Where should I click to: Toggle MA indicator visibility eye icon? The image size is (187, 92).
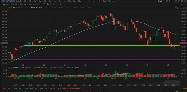pyautogui.click(x=11, y=8)
